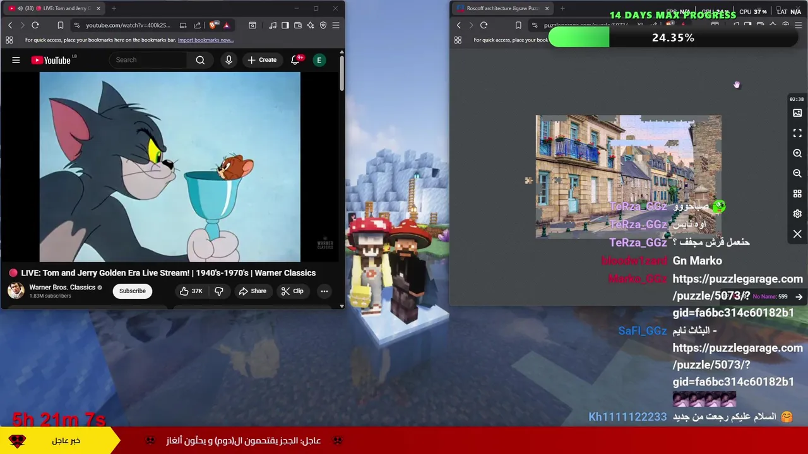Click the Import bookmarks now link
Viewport: 808px width, 454px height.
click(x=205, y=40)
